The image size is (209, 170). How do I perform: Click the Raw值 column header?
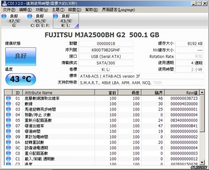(182, 93)
